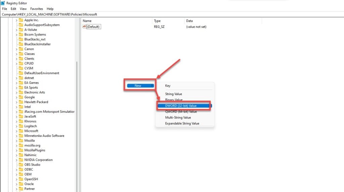Expand the Clients key

[x=16, y=59]
